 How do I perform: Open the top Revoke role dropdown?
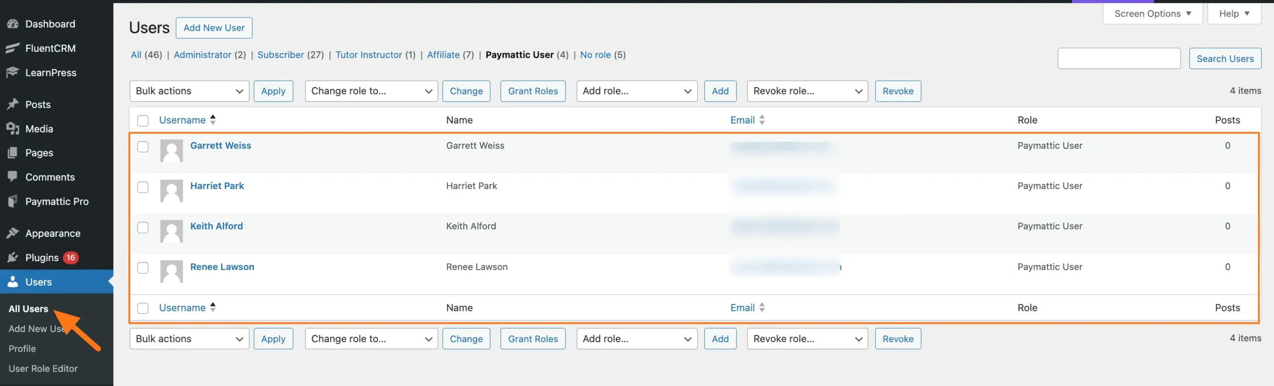(x=807, y=91)
